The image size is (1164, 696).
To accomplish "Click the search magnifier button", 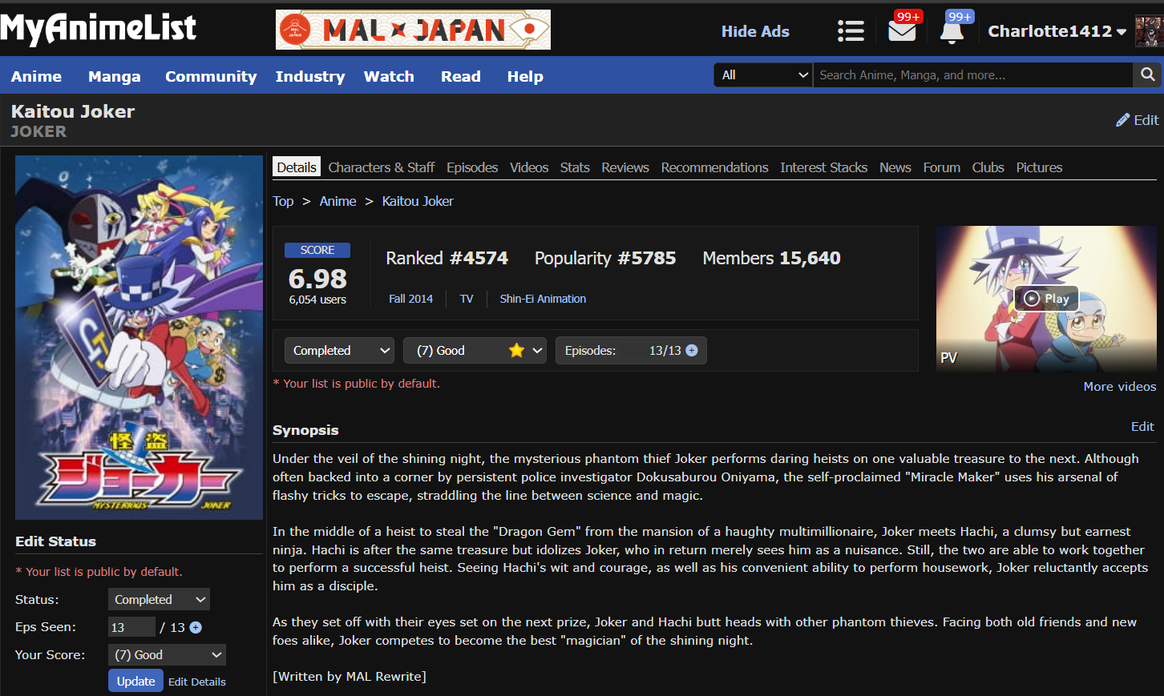I will [1148, 74].
